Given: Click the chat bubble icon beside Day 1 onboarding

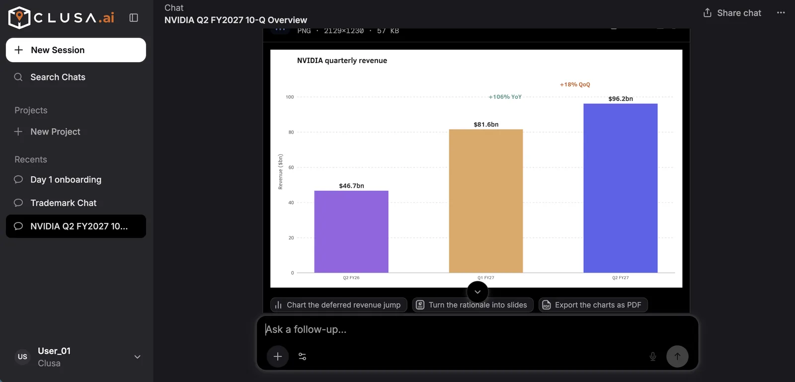Looking at the screenshot, I should tap(18, 179).
